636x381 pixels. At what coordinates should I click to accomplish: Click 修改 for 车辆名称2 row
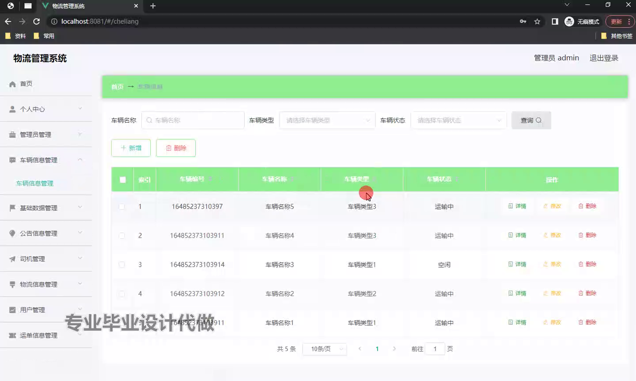pyautogui.click(x=552, y=293)
